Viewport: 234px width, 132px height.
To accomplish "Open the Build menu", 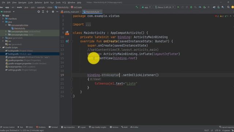I will pos(46,3).
